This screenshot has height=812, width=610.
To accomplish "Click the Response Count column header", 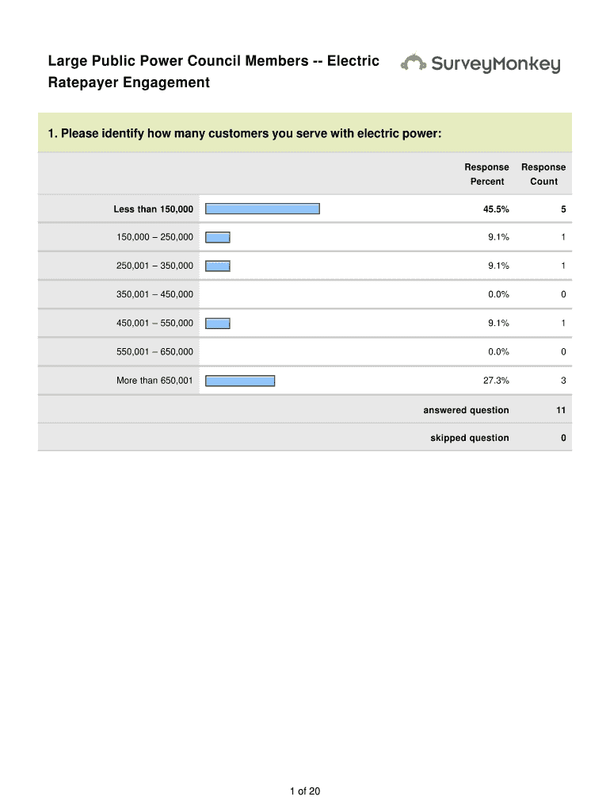I will (543, 174).
